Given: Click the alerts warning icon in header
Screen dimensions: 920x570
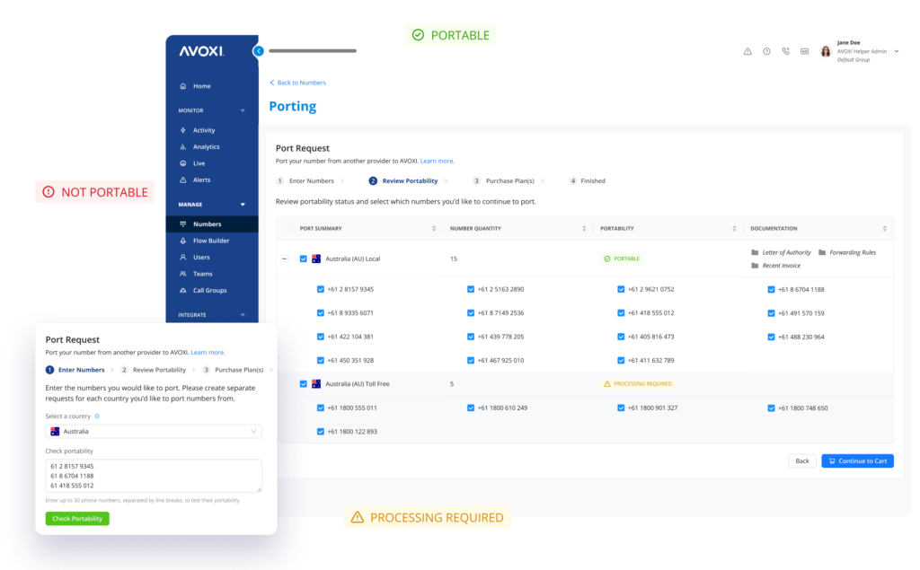Looking at the screenshot, I should [747, 51].
